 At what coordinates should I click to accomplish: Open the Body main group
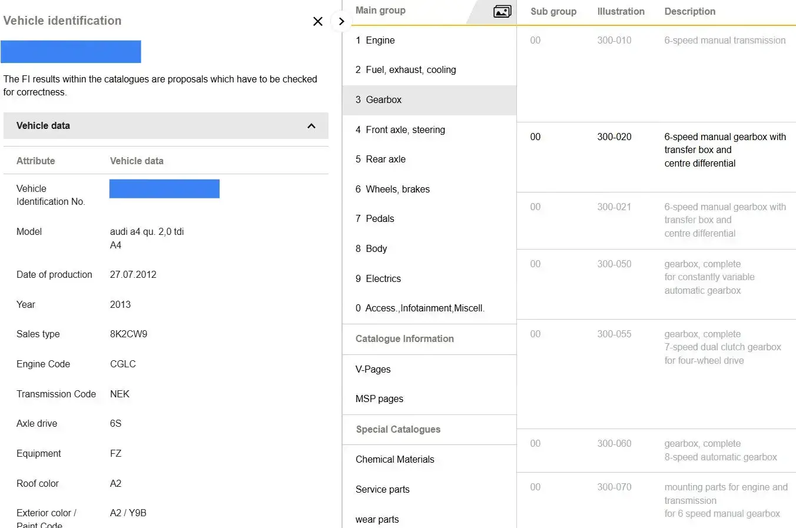[x=429, y=249]
